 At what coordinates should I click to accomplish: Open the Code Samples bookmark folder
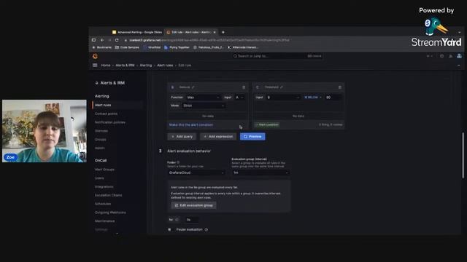point(127,47)
